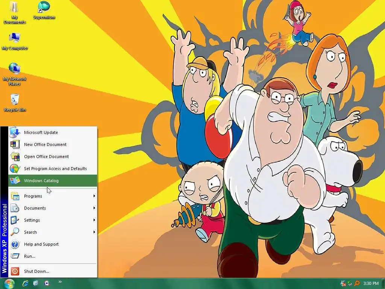385x289 pixels.
Task: Click the Show Desktop Quick Launch icon
Action: 36,283
